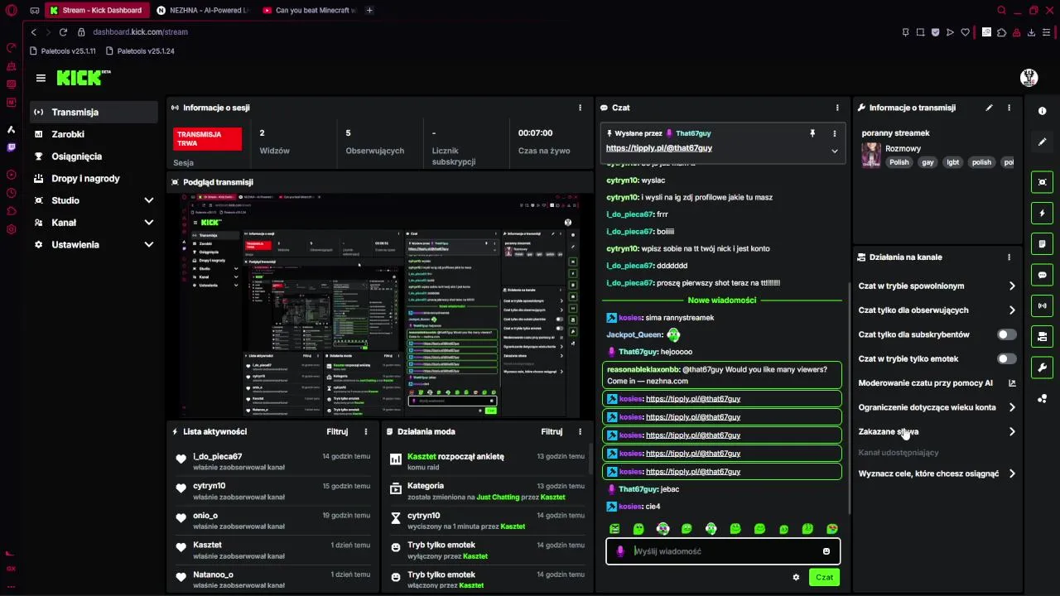Screen dimensions: 1060x596
Task: Open three-dot menu of Lista aktywności
Action: 365,431
